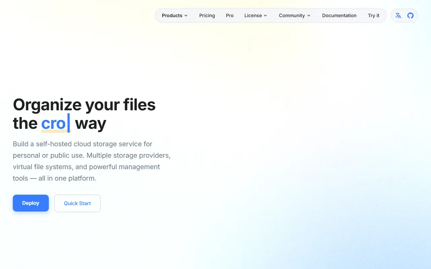The height and width of the screenshot is (269, 431).
Task: Click the 'Build a self-hosted cloud storage' paragraph
Action: (92, 161)
